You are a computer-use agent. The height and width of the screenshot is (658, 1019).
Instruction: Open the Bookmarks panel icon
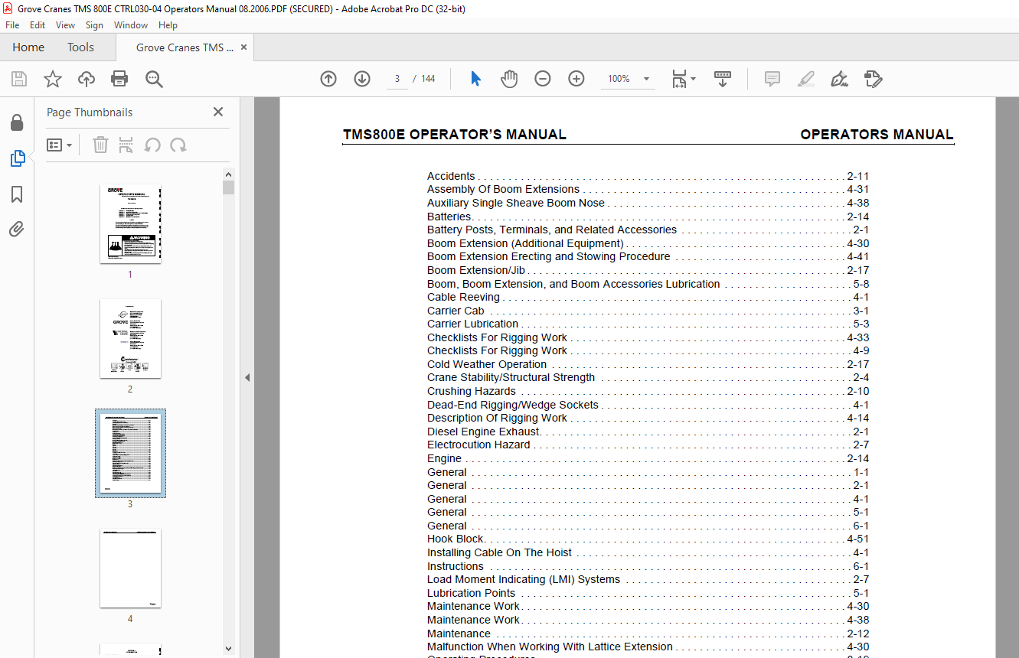pos(17,194)
